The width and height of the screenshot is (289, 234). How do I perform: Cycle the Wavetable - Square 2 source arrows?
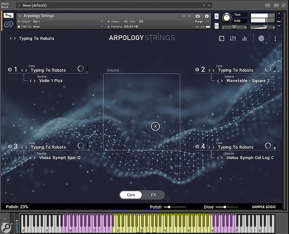coord(220,81)
